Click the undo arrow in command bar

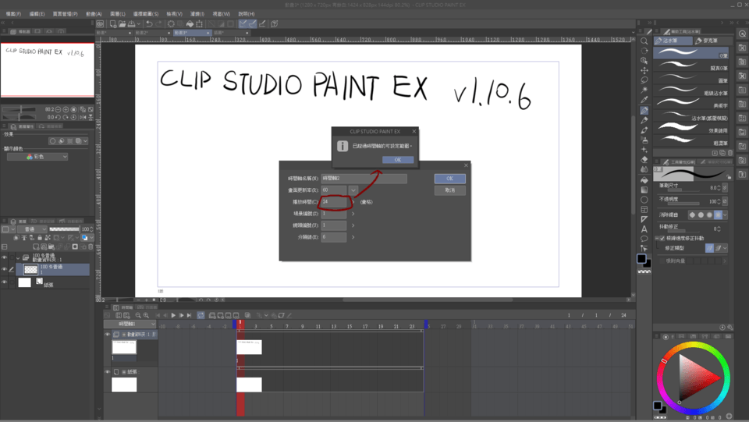[149, 23]
